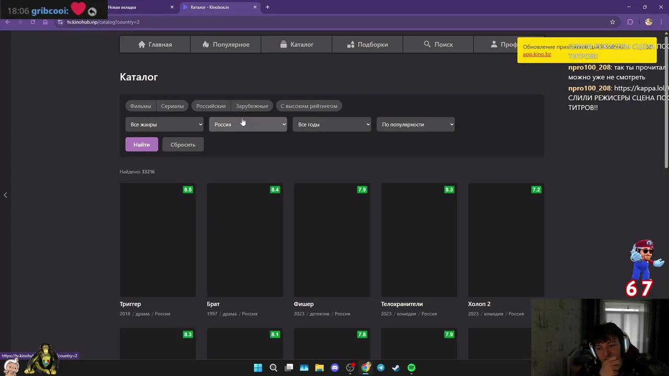Open OBS Studio from taskbar
Screen dimensions: 669x376
click(350, 368)
